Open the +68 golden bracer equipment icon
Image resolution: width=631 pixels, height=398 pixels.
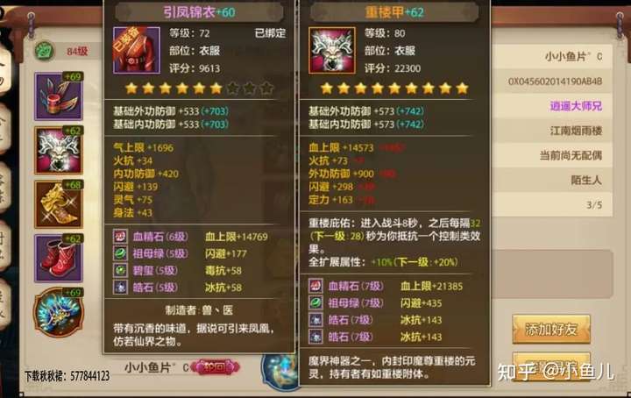click(x=59, y=204)
